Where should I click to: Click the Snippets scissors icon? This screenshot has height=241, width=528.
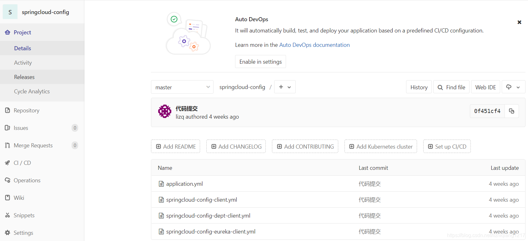[8, 215]
